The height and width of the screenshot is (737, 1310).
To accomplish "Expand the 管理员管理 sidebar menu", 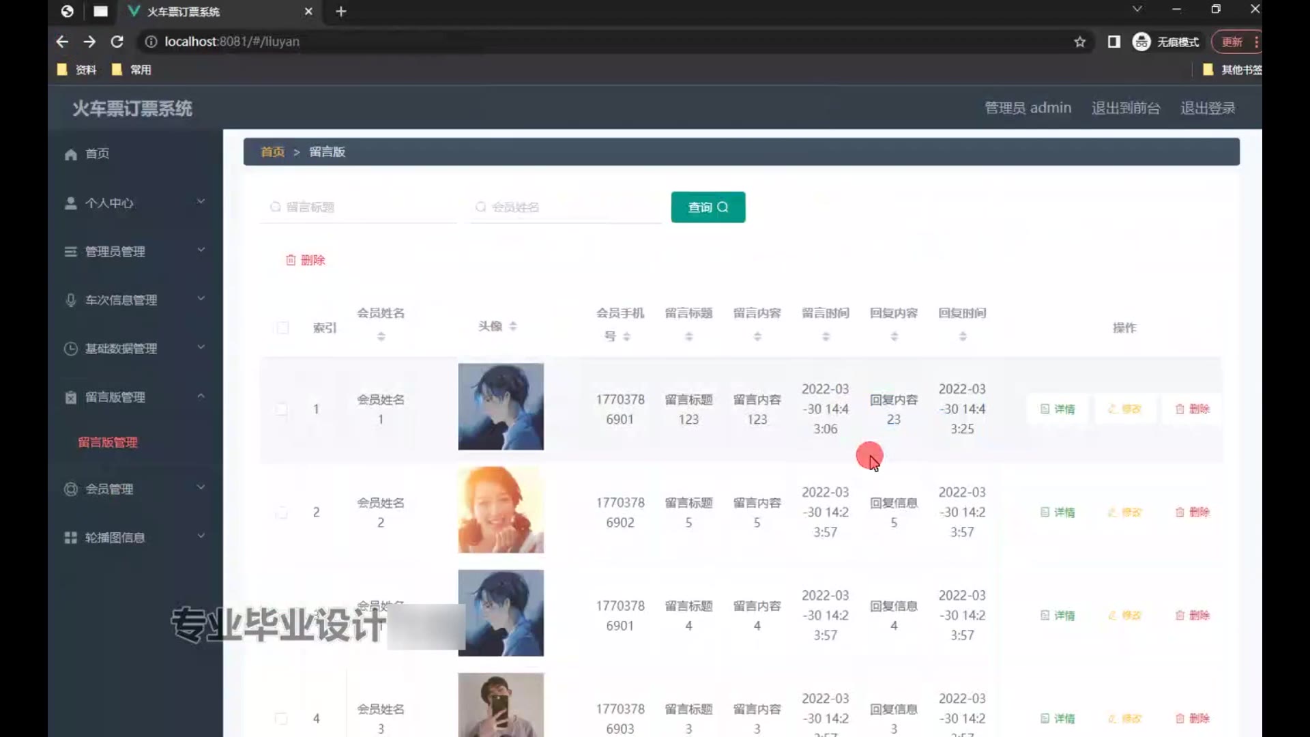I will tap(201, 250).
